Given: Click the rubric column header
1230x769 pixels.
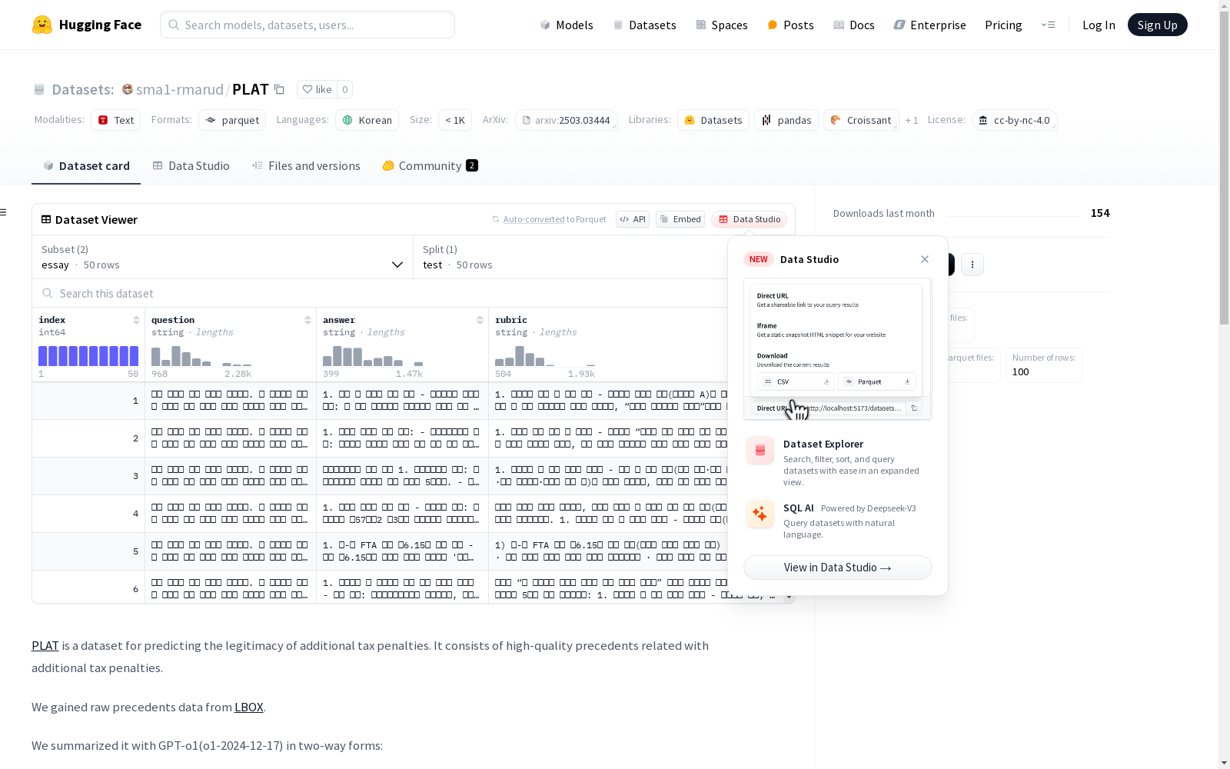Looking at the screenshot, I should click(x=511, y=320).
